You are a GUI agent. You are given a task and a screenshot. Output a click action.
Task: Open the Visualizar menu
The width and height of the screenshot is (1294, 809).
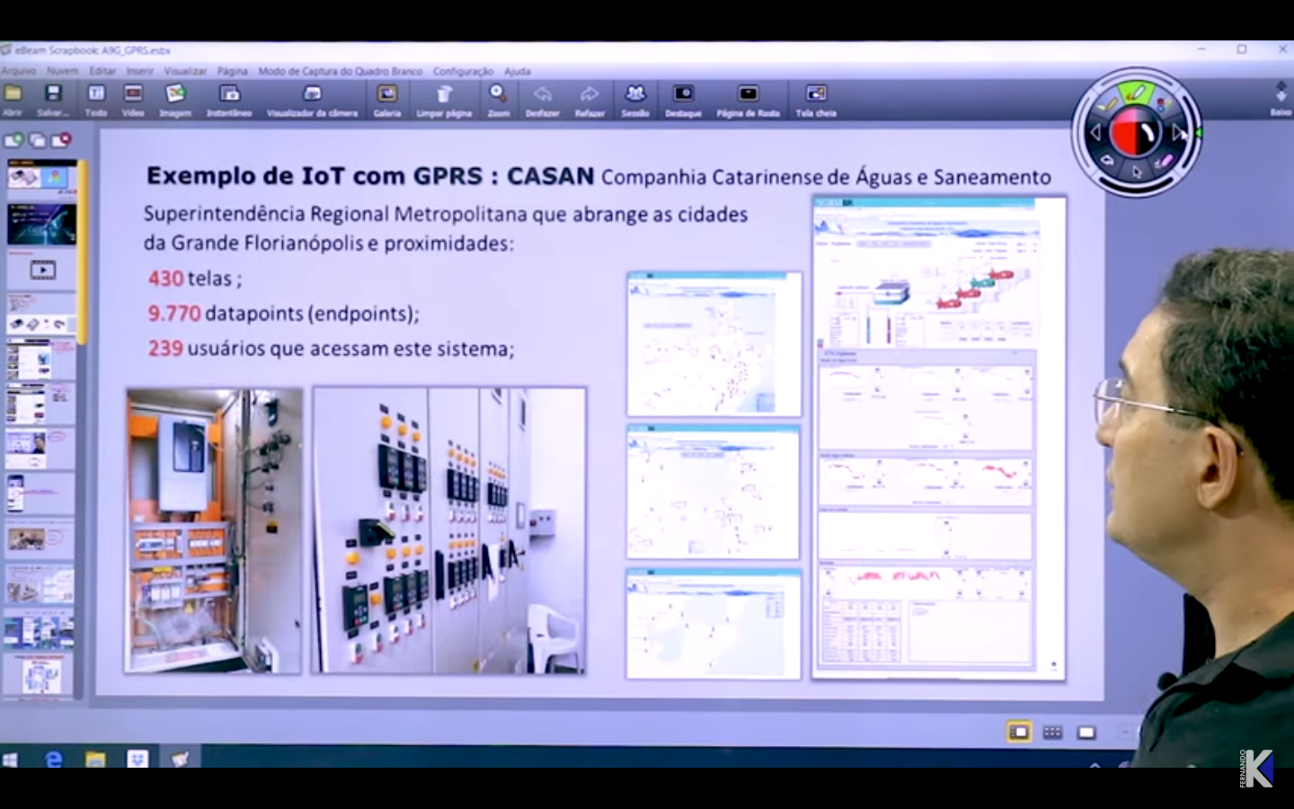185,71
